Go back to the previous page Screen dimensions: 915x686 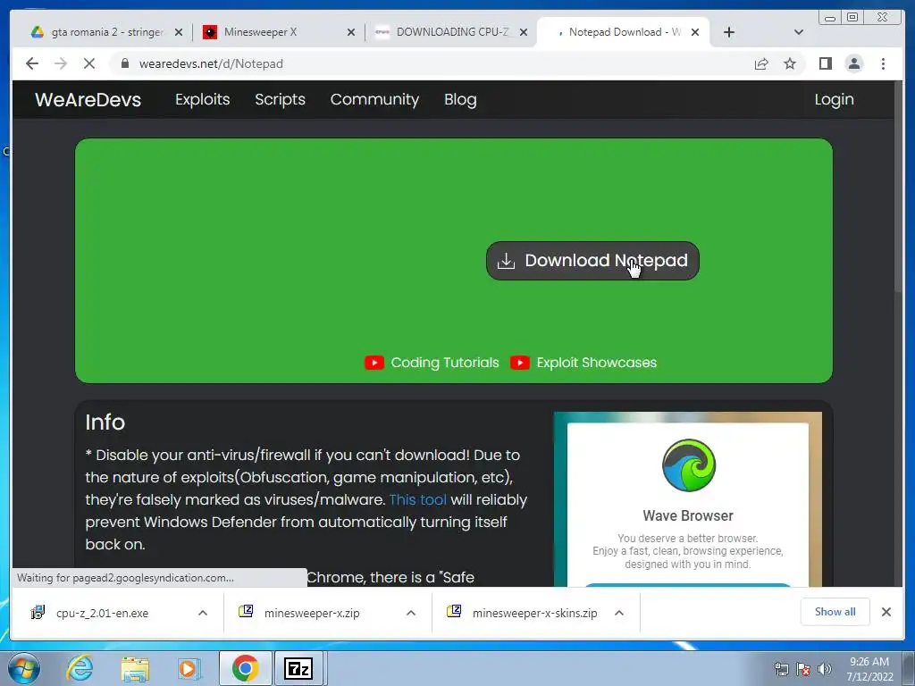click(x=32, y=63)
